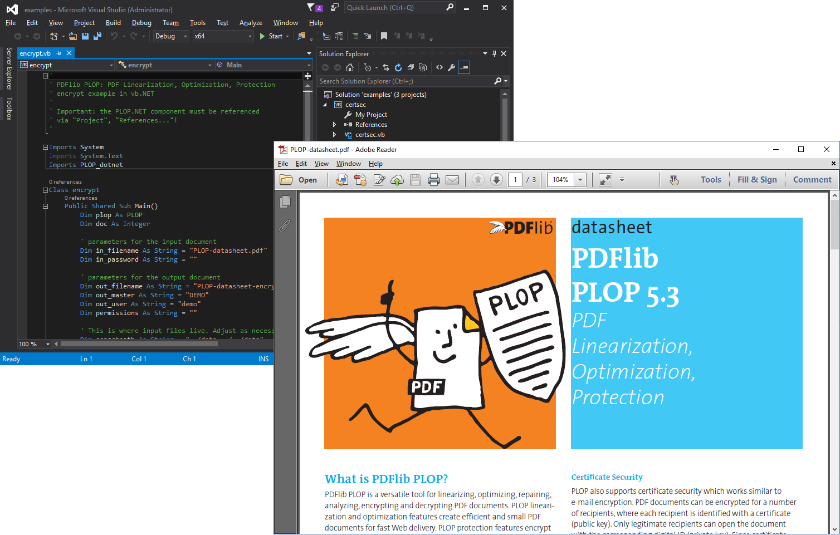This screenshot has width=840, height=535.
Task: Expand the References tree node
Action: coord(334,125)
